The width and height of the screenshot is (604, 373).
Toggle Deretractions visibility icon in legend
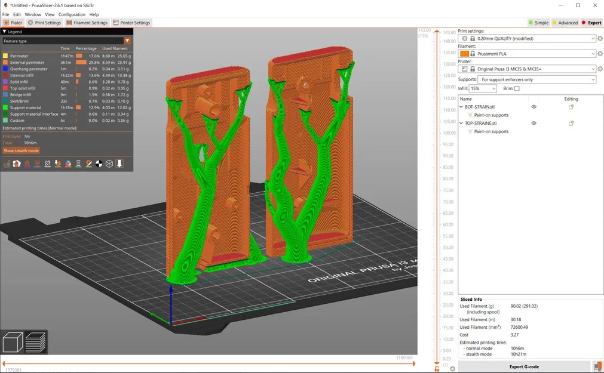click(x=38, y=164)
